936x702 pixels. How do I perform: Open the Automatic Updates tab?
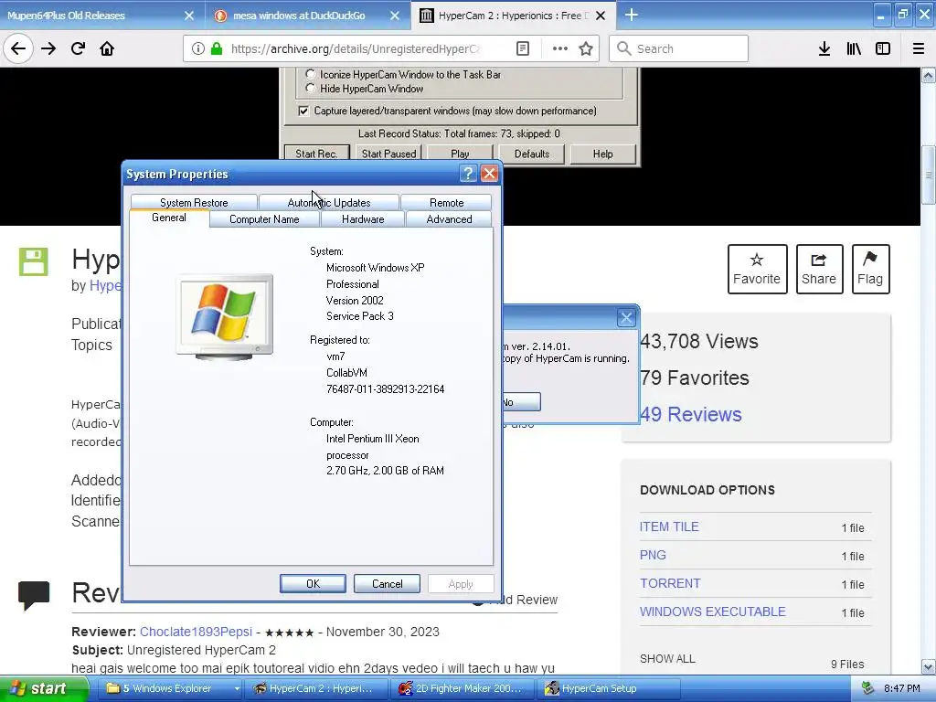[x=329, y=202]
